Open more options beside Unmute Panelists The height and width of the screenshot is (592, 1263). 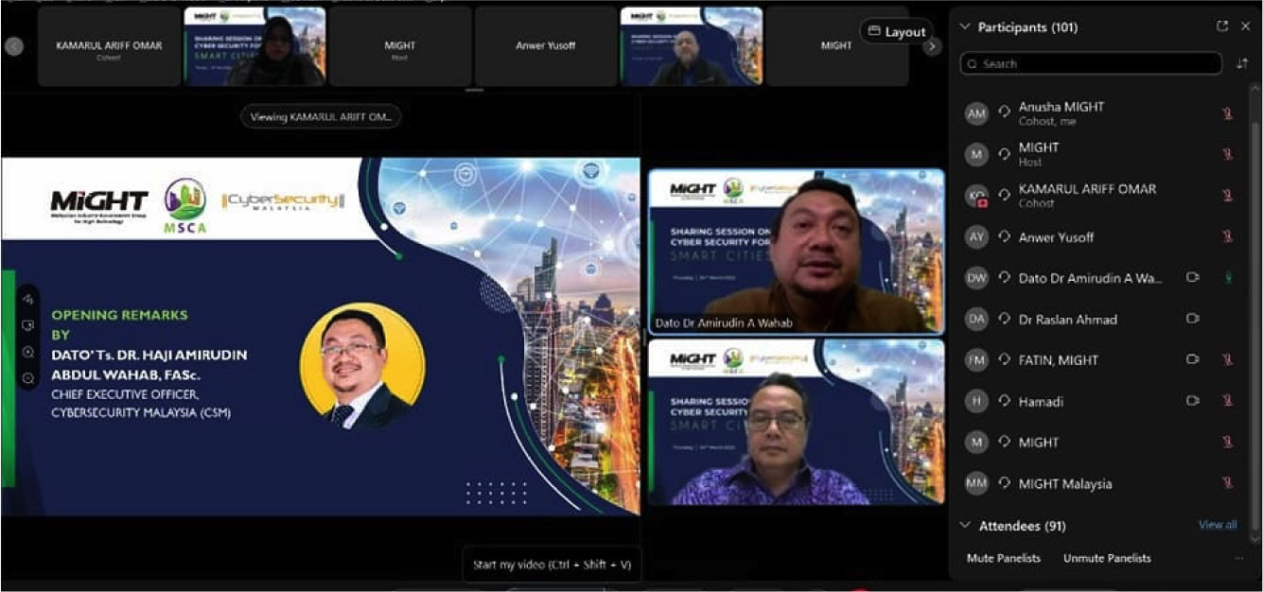[1238, 559]
